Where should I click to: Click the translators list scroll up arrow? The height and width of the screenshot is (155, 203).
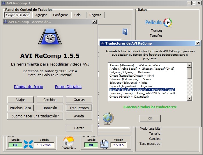[x=190, y=65]
